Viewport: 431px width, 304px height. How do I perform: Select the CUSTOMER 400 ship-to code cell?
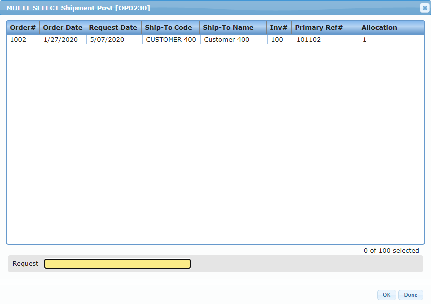pyautogui.click(x=171, y=40)
